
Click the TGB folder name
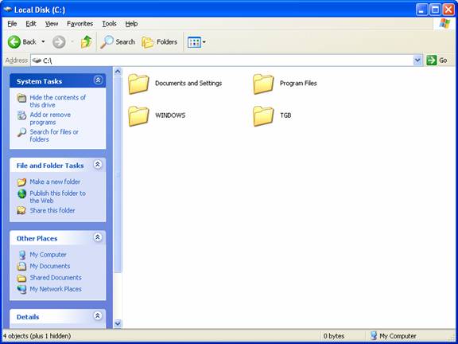click(x=285, y=115)
